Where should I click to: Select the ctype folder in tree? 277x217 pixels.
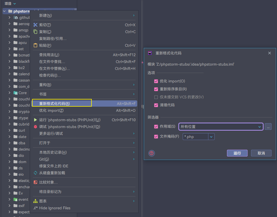pos(23,118)
